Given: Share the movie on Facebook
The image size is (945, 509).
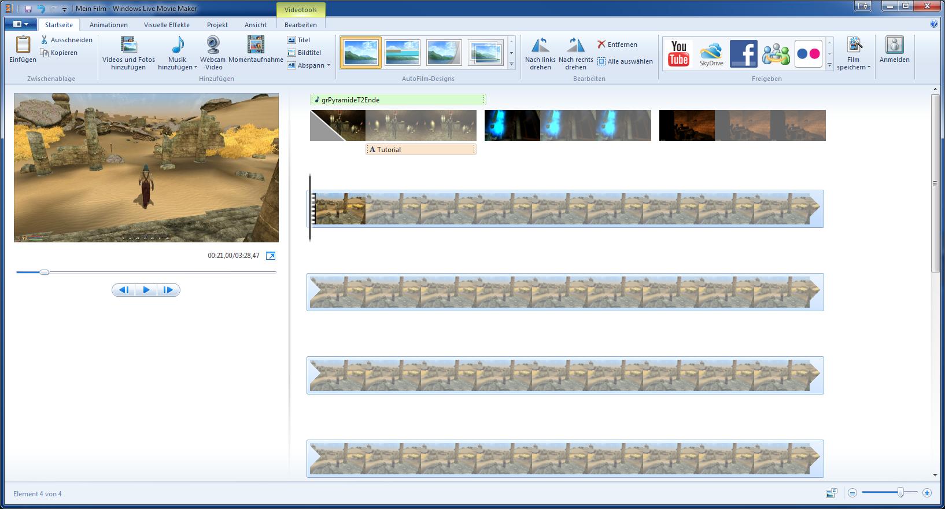Looking at the screenshot, I should coord(743,54).
